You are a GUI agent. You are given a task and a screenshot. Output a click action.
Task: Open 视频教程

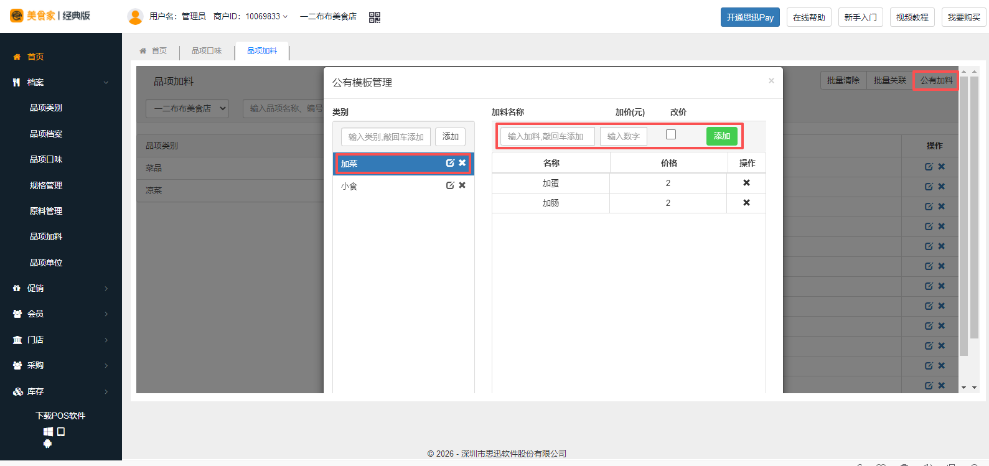coord(912,17)
